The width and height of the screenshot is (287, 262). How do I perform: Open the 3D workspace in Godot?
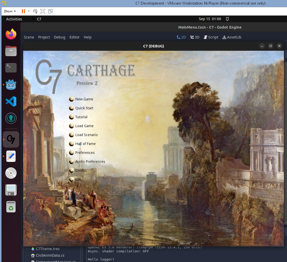click(195, 37)
